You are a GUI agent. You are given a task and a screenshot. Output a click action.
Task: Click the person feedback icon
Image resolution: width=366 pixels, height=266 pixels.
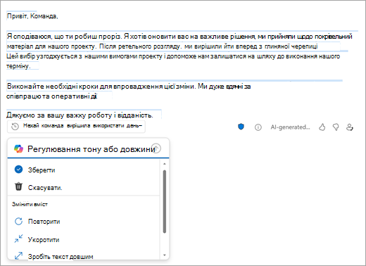pyautogui.click(x=350, y=127)
